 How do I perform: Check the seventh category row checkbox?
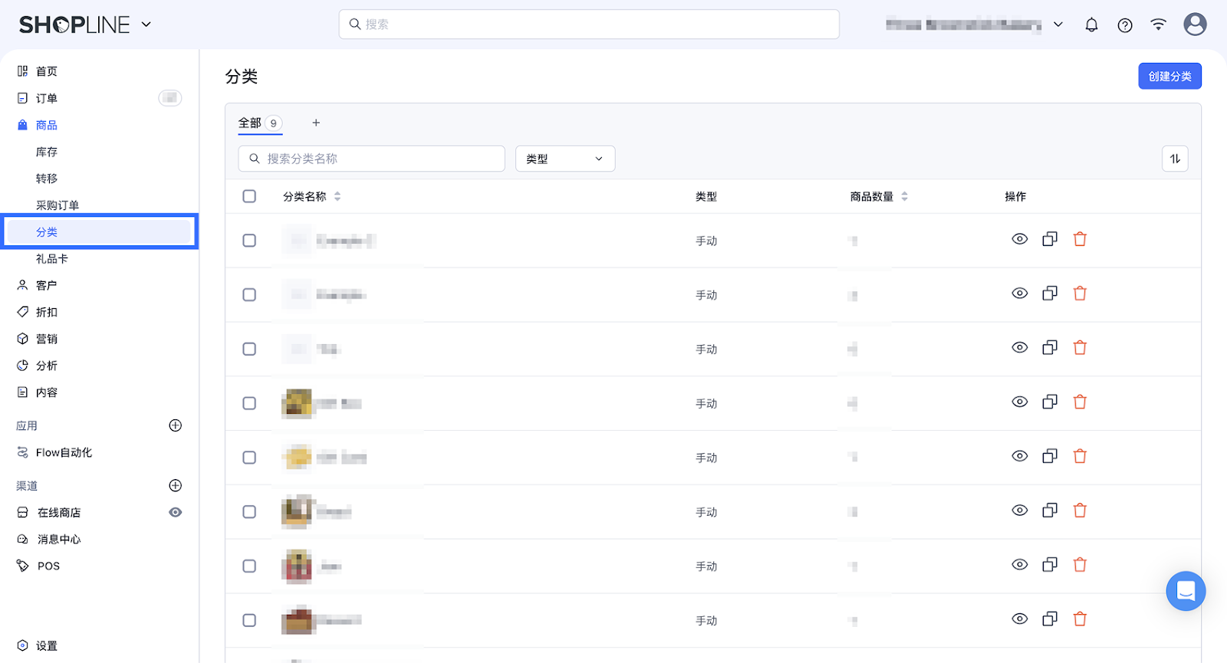point(249,566)
